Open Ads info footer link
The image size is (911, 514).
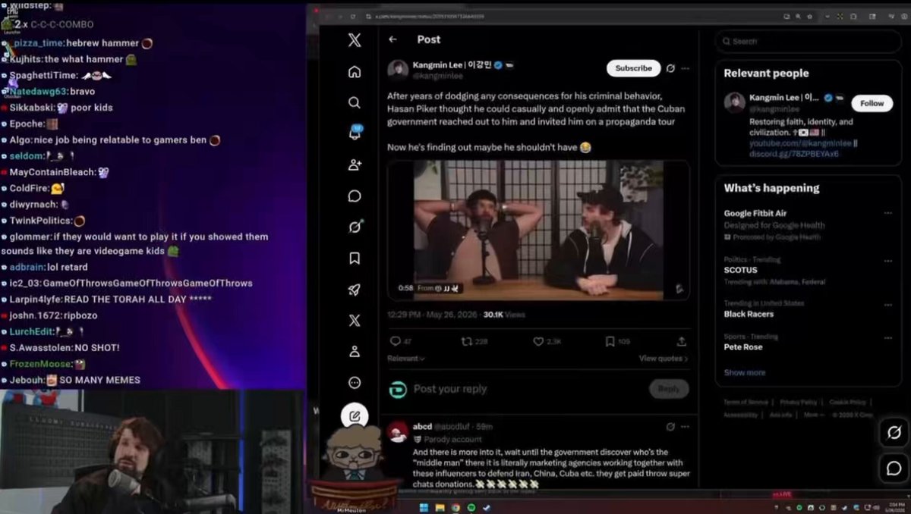780,415
